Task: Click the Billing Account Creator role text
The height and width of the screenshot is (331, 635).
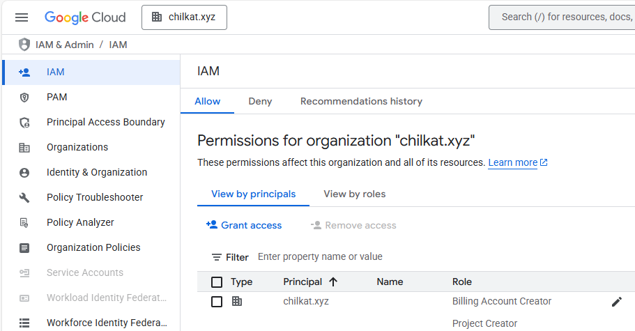Action: click(x=502, y=302)
